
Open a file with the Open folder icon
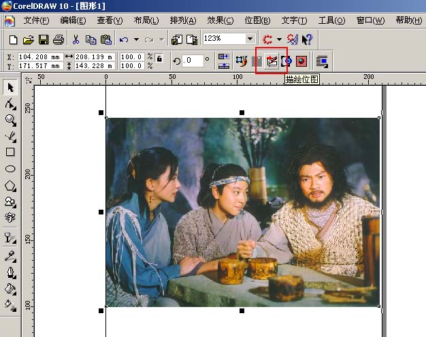[x=29, y=39]
